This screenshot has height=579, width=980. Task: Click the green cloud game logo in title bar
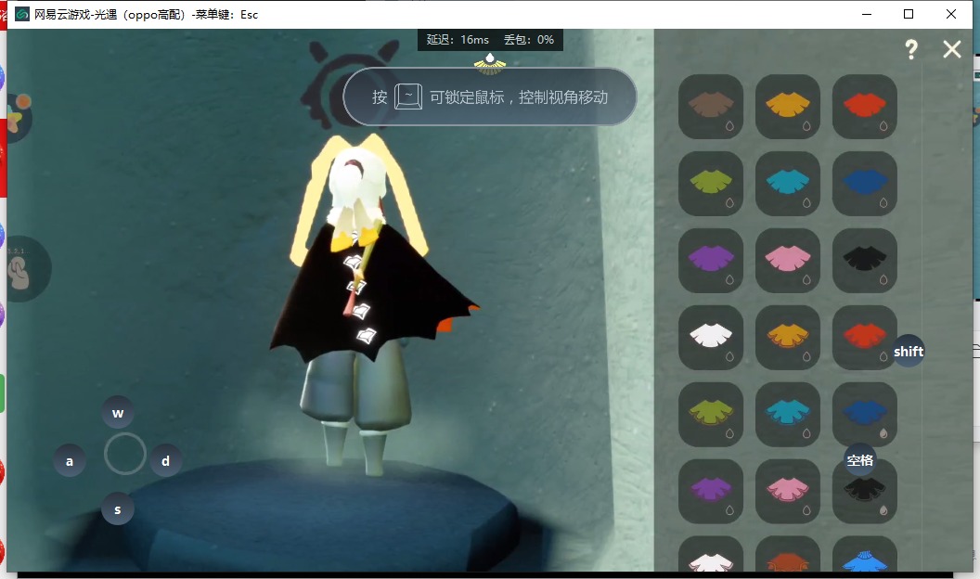pyautogui.click(x=22, y=14)
